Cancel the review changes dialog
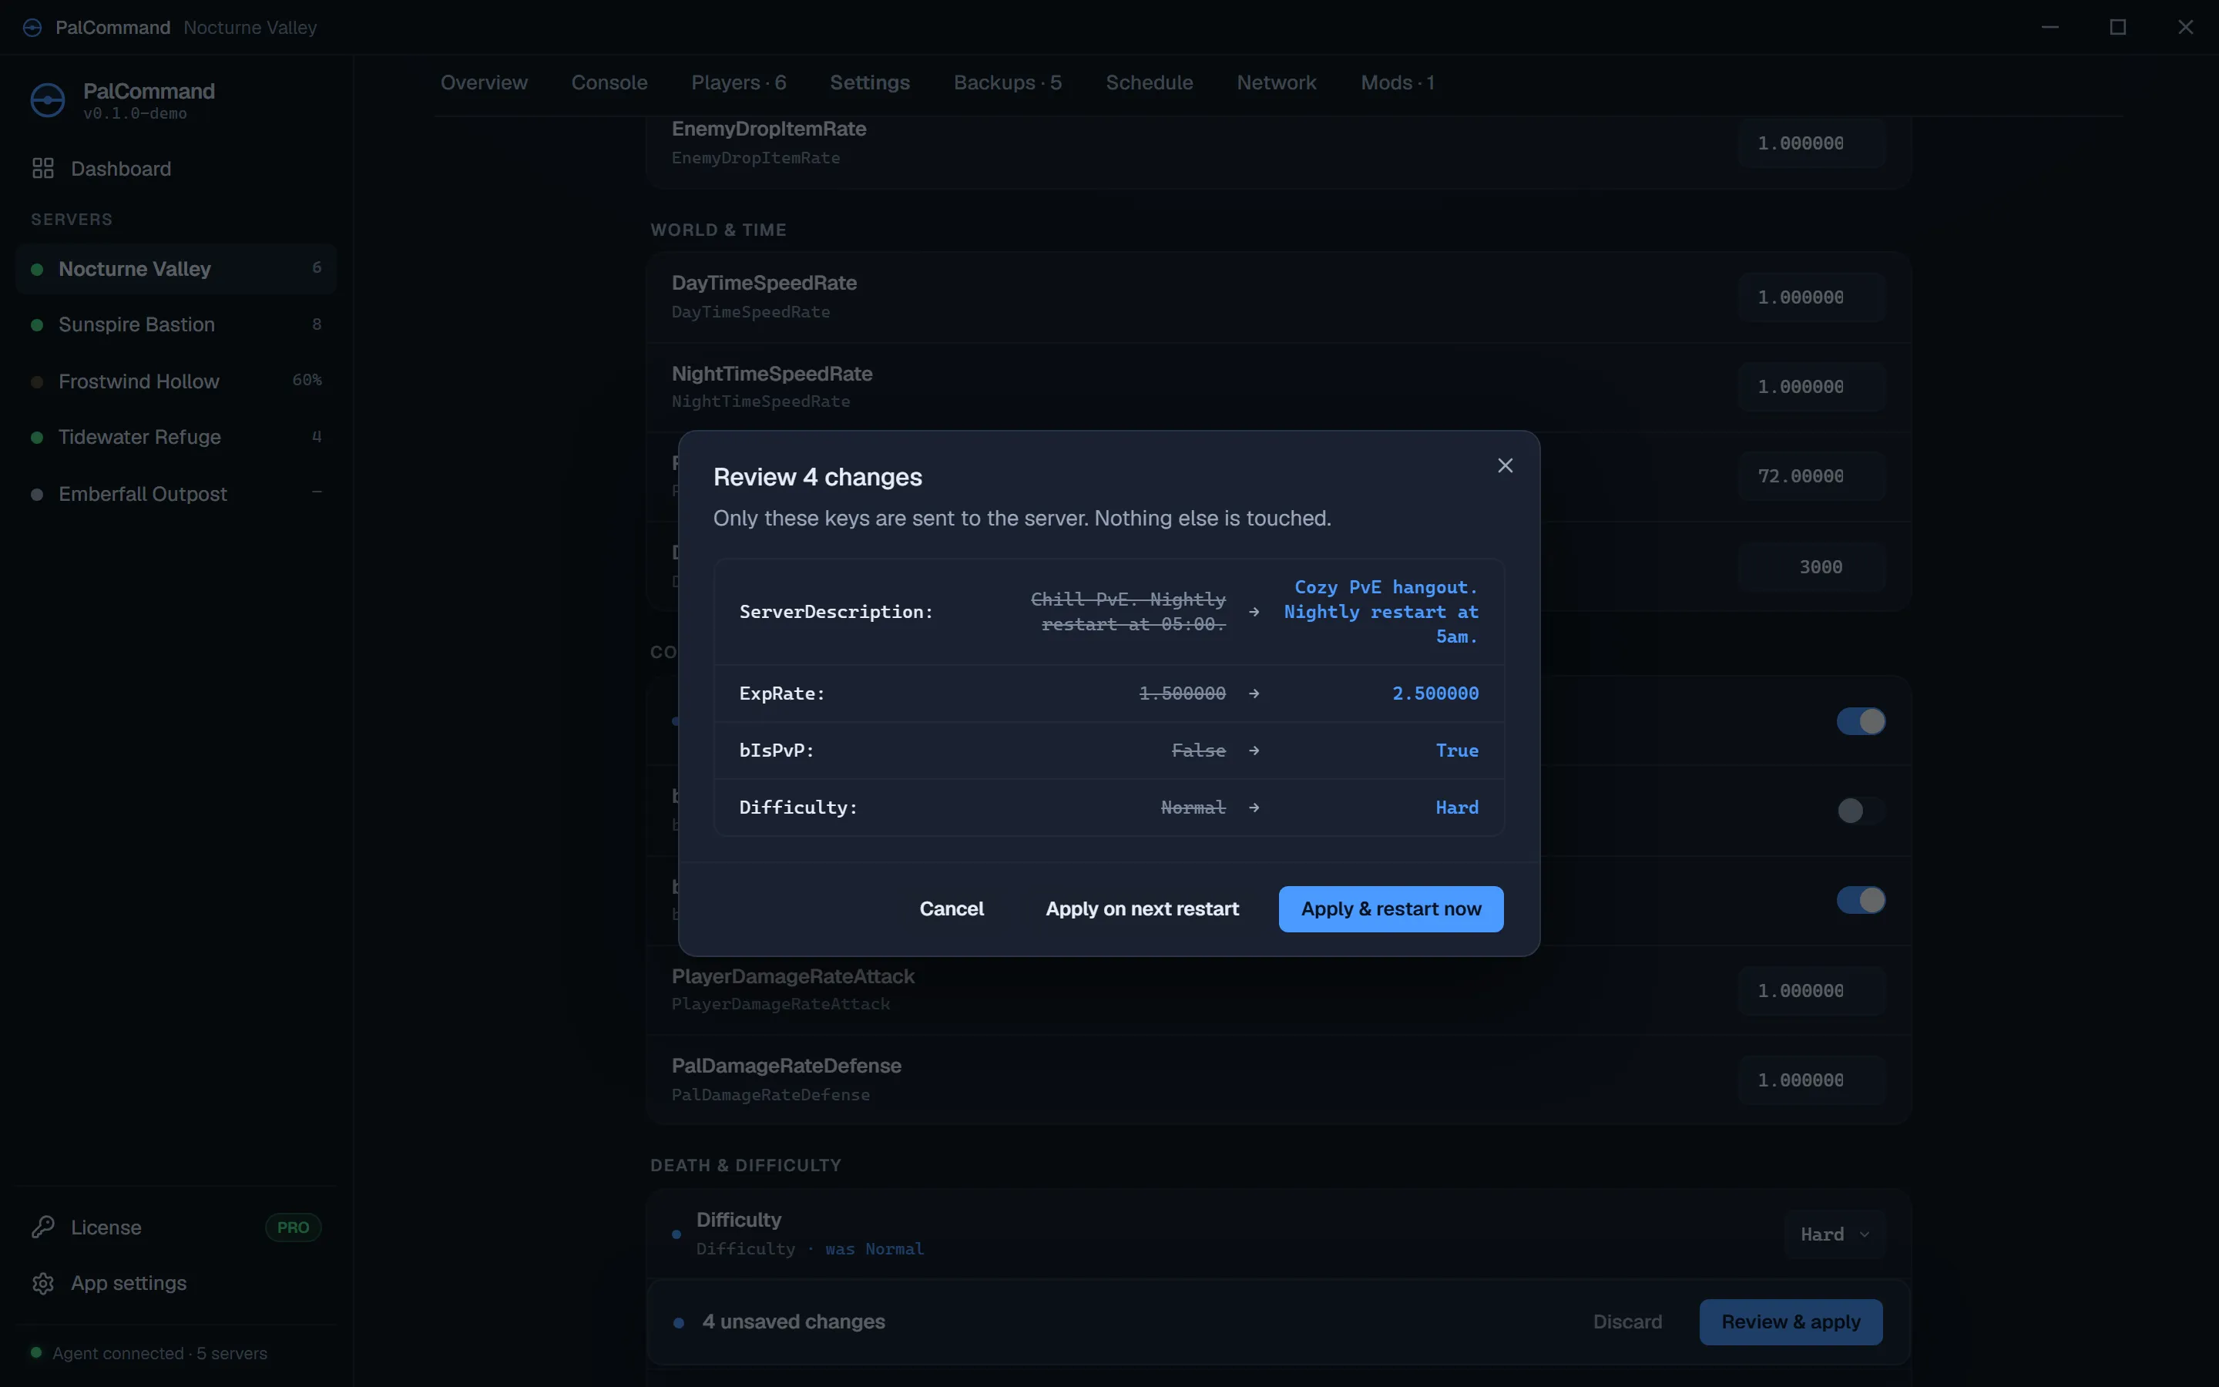The width and height of the screenshot is (2219, 1387). 951,909
